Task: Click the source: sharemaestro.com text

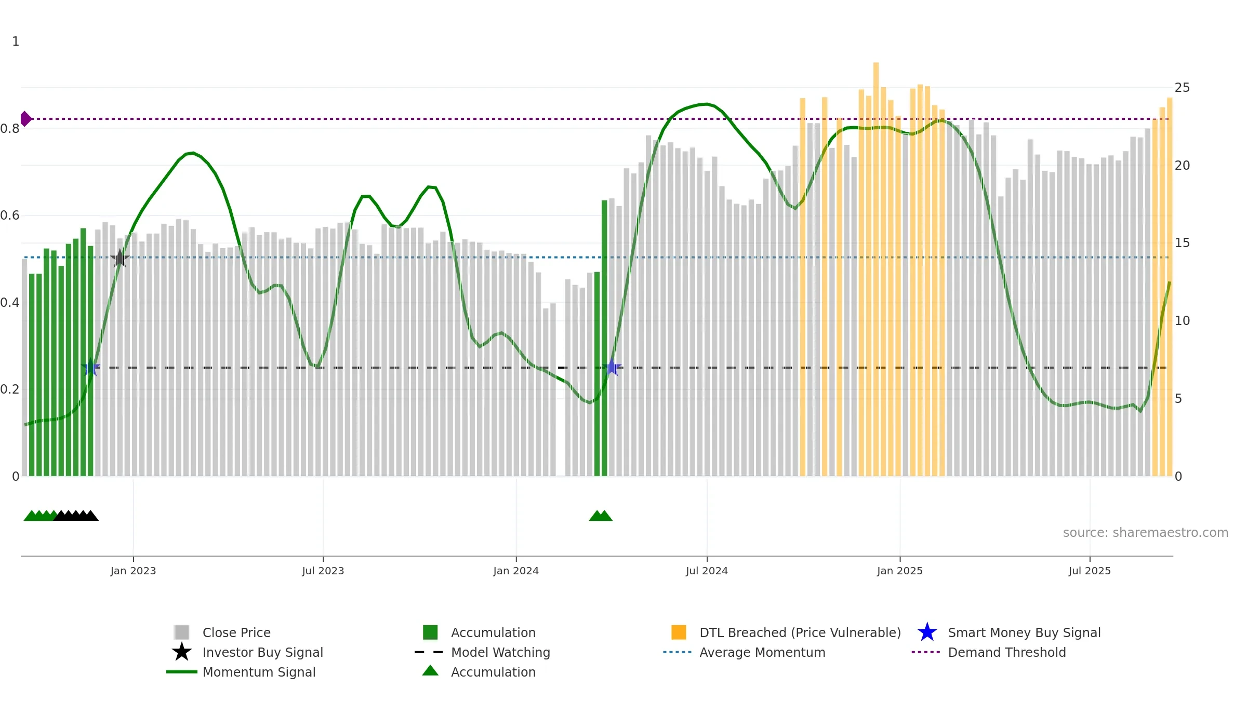Action: pos(1146,533)
